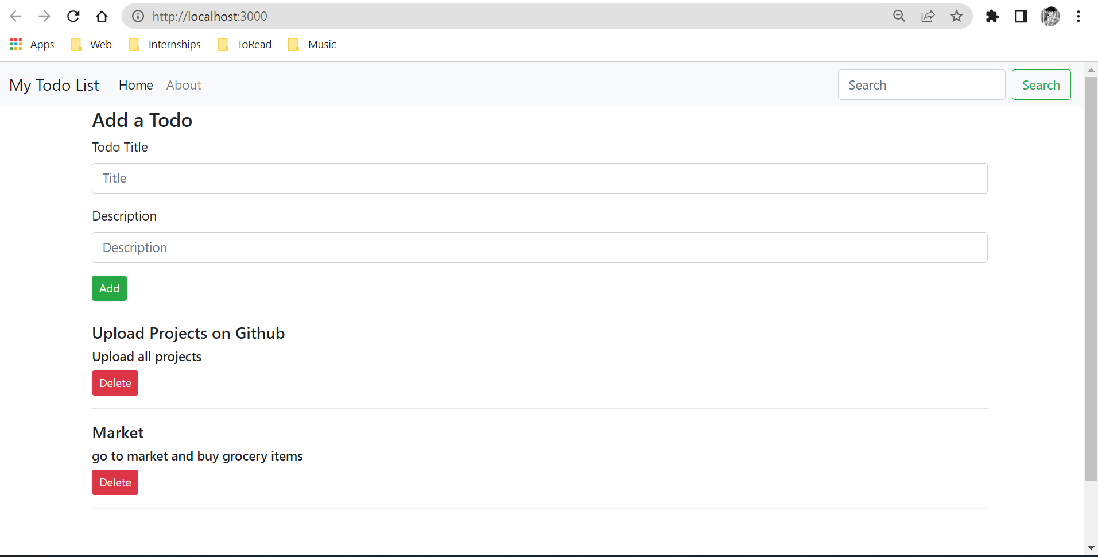
Task: Go to the browser home page
Action: coord(102,16)
